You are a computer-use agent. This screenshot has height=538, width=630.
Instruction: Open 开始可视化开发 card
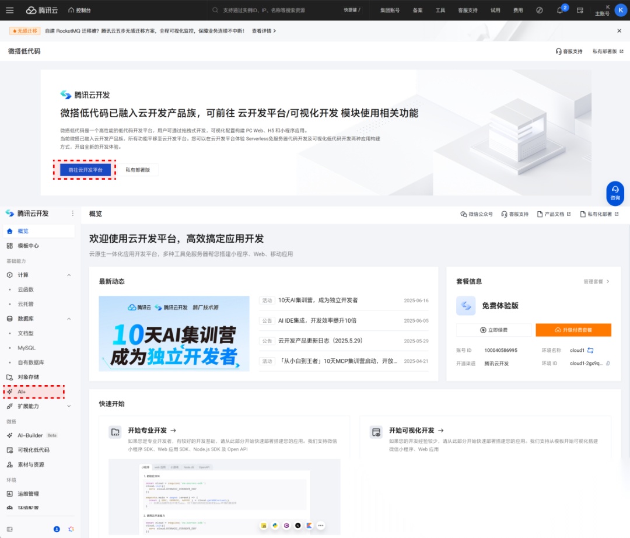(416, 430)
